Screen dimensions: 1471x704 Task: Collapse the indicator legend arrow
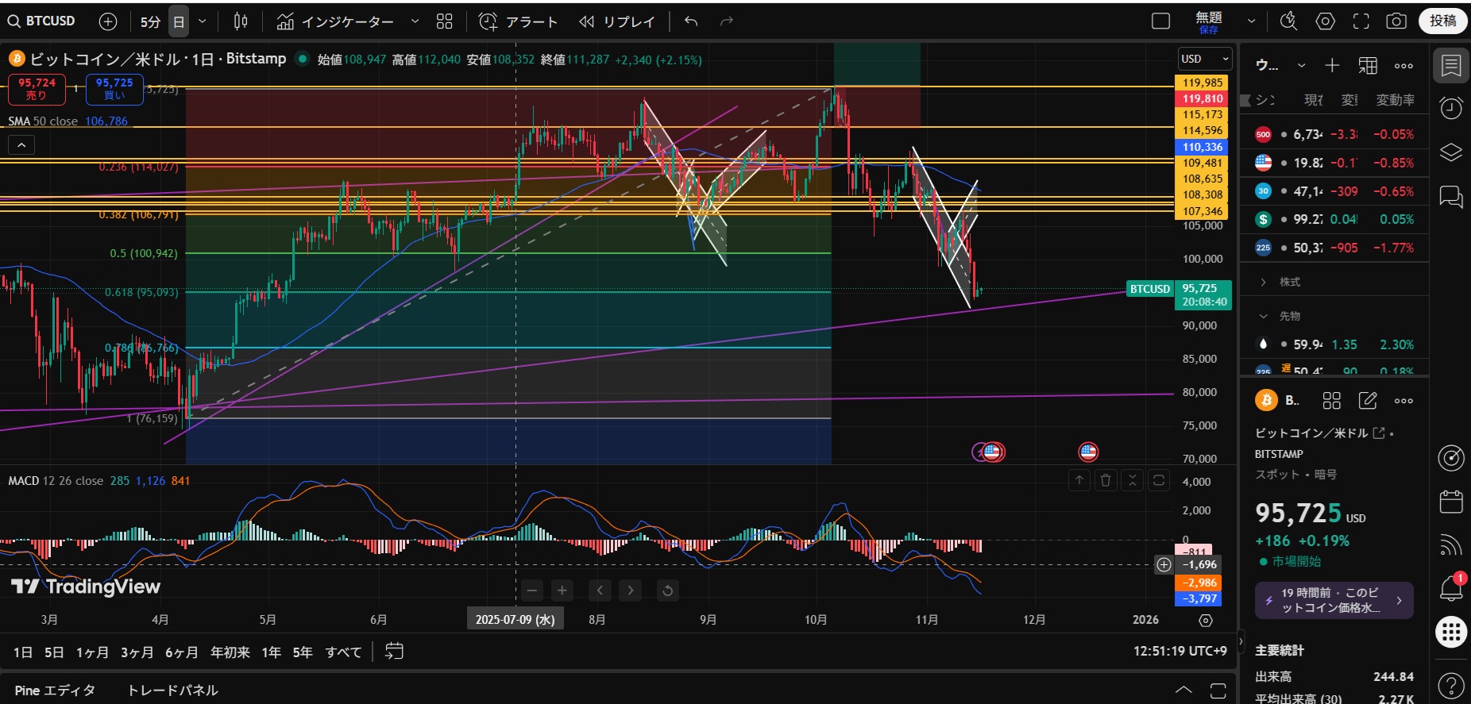point(21,145)
